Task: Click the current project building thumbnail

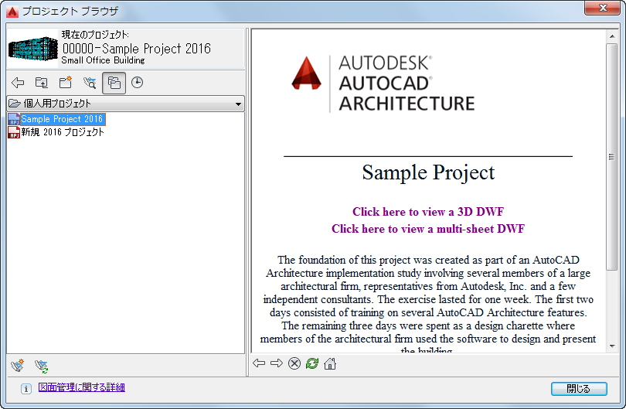Action: coord(33,49)
